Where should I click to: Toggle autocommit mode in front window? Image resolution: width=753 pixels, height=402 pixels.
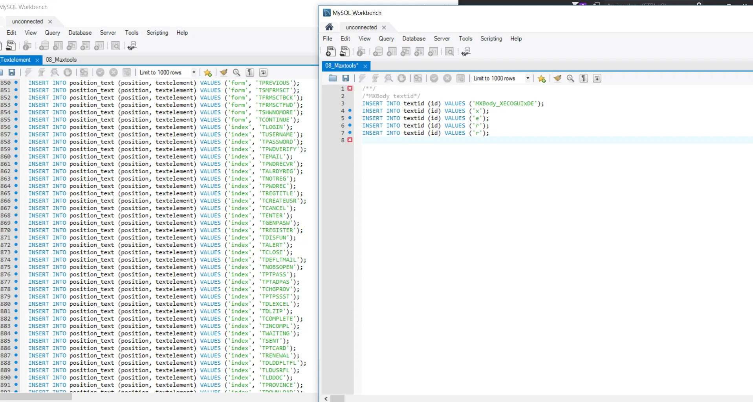click(x=460, y=78)
